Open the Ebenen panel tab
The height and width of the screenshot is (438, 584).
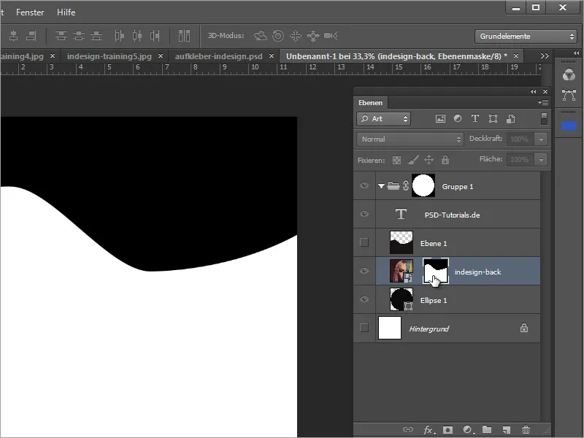pos(370,103)
